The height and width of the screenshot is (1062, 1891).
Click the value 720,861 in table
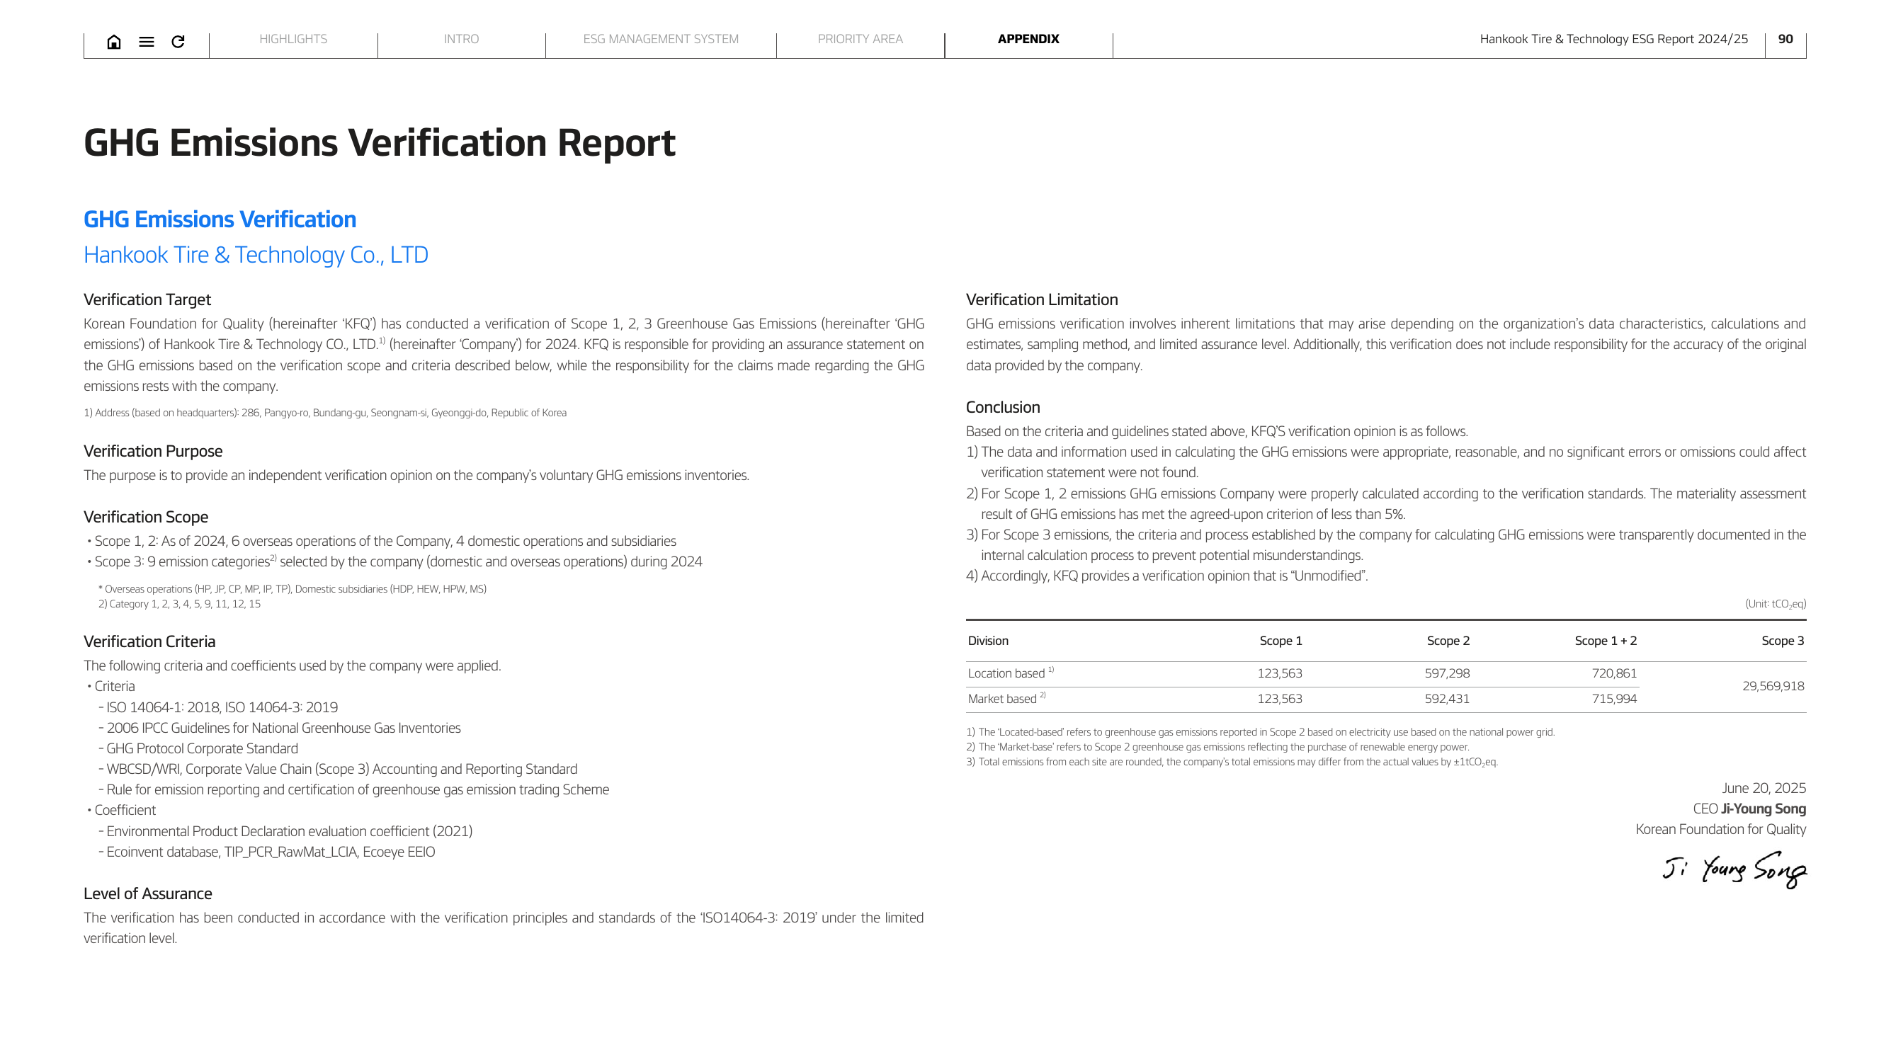click(x=1614, y=673)
